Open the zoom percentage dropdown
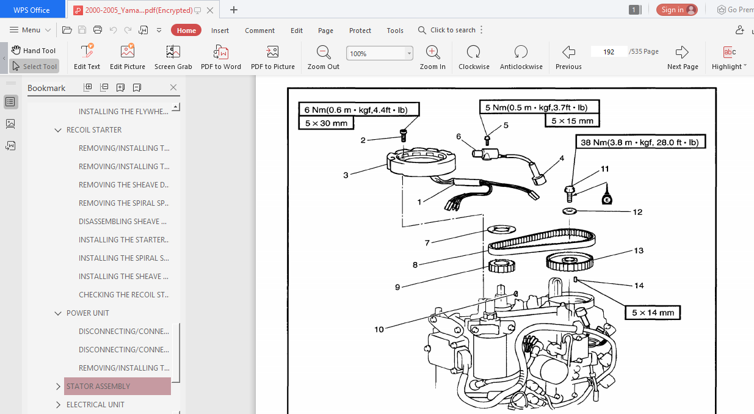The image size is (754, 414). tap(409, 54)
